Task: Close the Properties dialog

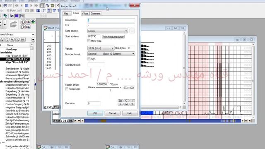Action: coord(135,5)
